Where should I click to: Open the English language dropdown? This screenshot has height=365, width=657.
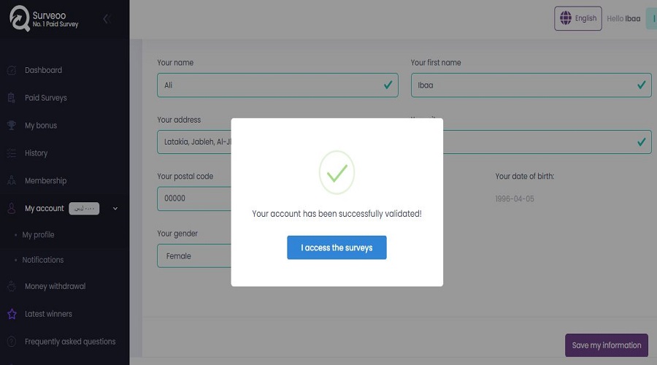pos(577,18)
